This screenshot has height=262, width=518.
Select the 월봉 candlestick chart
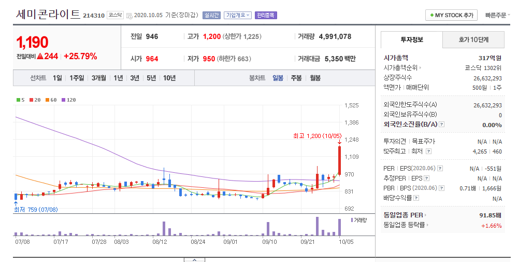click(315, 78)
